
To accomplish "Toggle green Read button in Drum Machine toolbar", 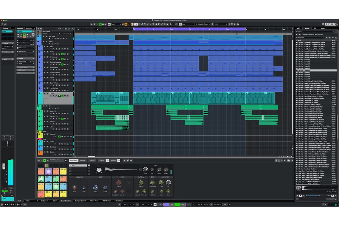I will pos(45,160).
